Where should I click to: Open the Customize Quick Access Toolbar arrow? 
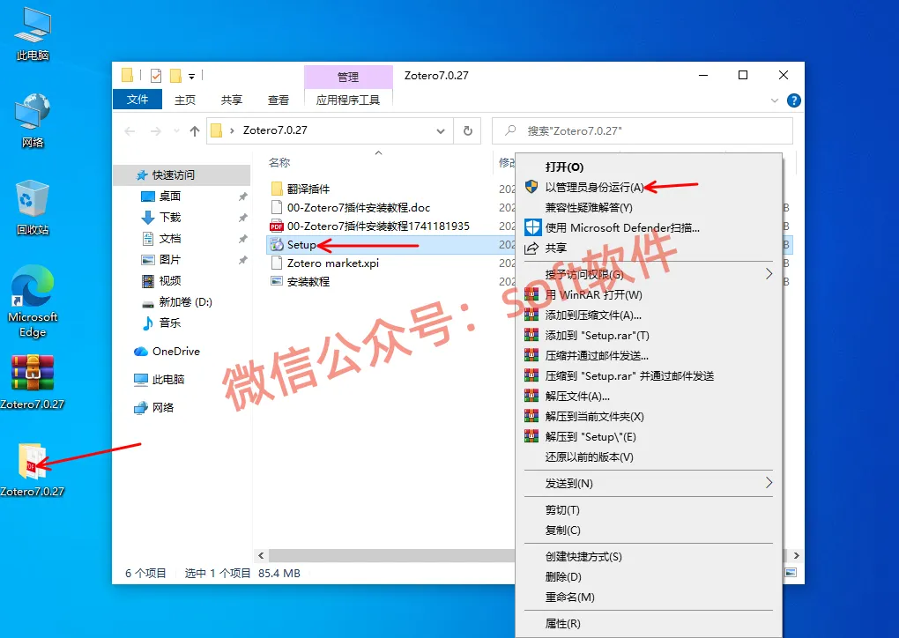[191, 76]
